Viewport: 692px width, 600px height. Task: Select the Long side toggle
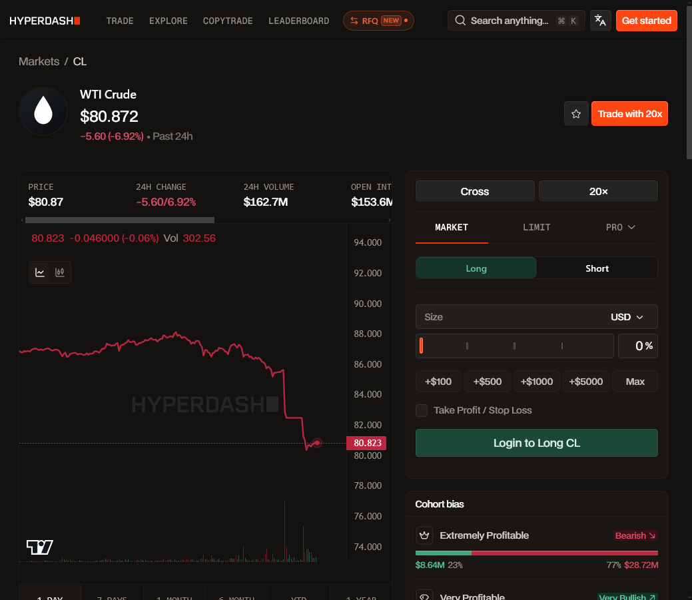pos(476,268)
